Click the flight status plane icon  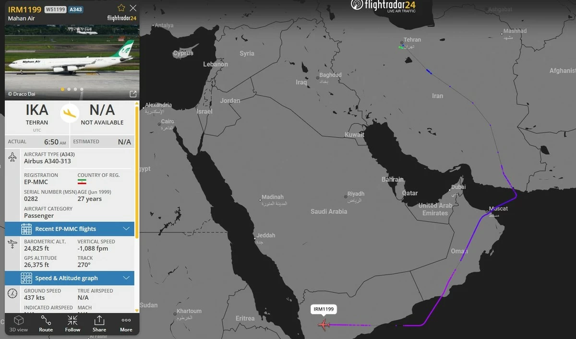[x=70, y=112]
